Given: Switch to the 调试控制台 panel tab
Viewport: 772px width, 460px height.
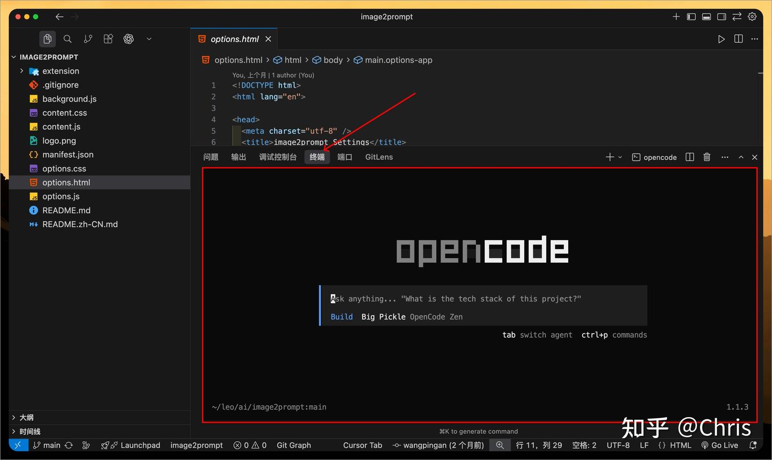Looking at the screenshot, I should pyautogui.click(x=278, y=157).
